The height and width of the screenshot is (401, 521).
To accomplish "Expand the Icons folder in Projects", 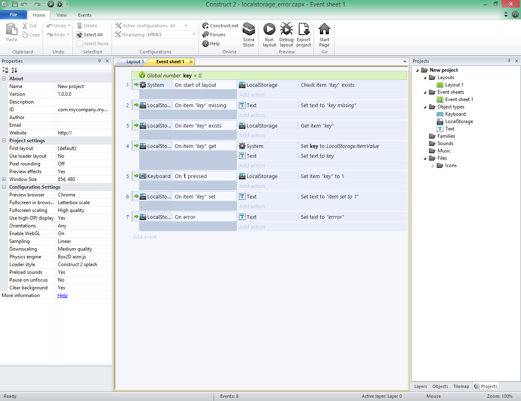I will pyautogui.click(x=433, y=165).
